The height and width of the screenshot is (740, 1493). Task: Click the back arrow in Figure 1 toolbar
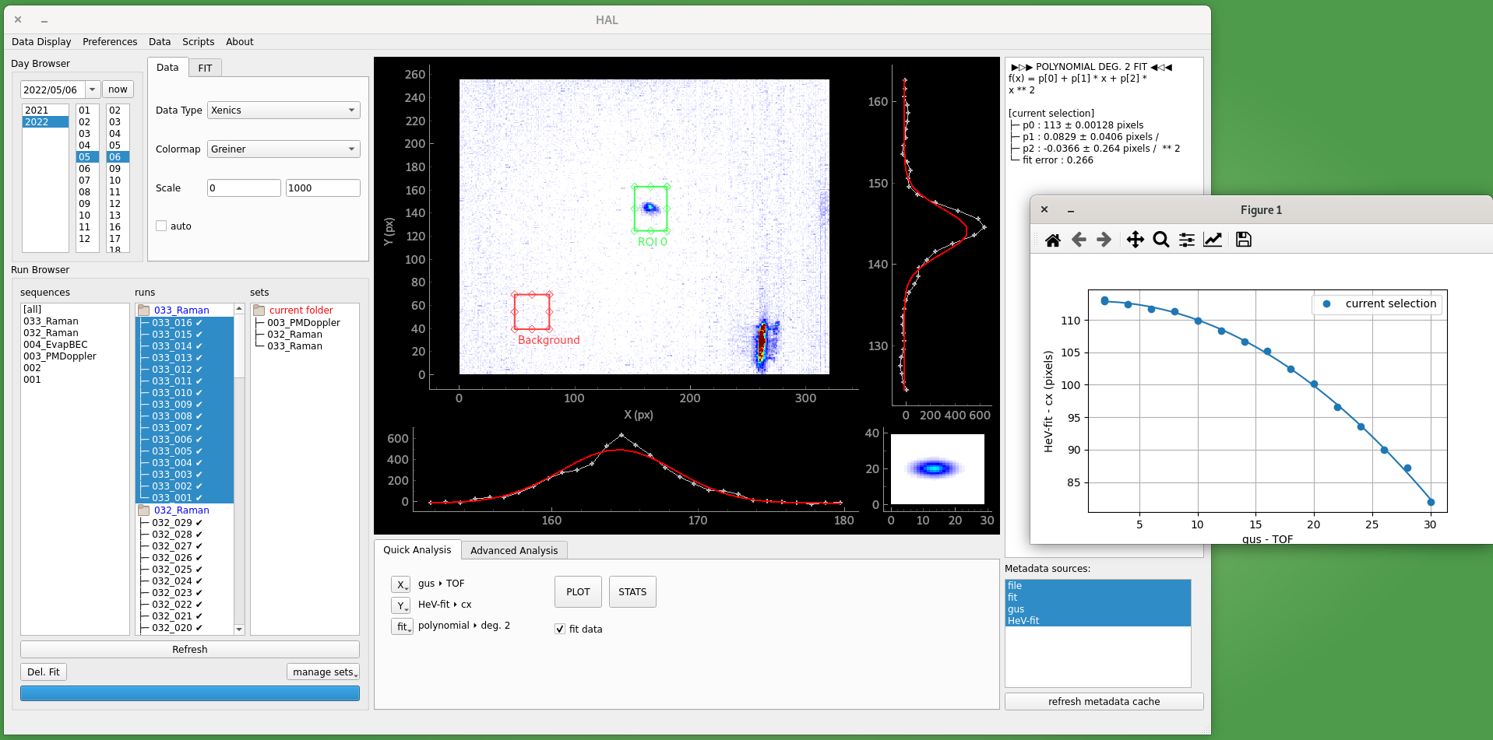point(1079,240)
